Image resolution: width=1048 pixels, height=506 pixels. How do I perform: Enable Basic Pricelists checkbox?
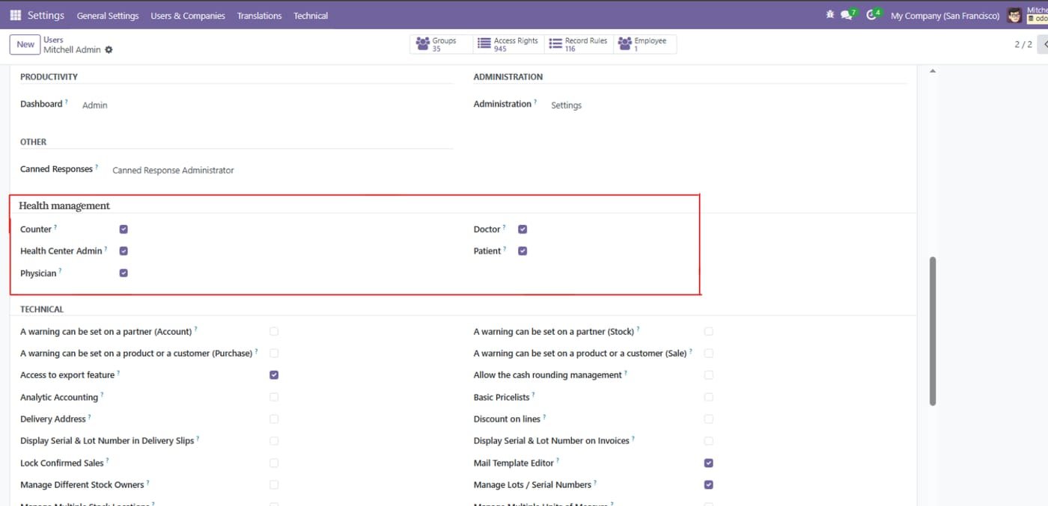pyautogui.click(x=709, y=397)
